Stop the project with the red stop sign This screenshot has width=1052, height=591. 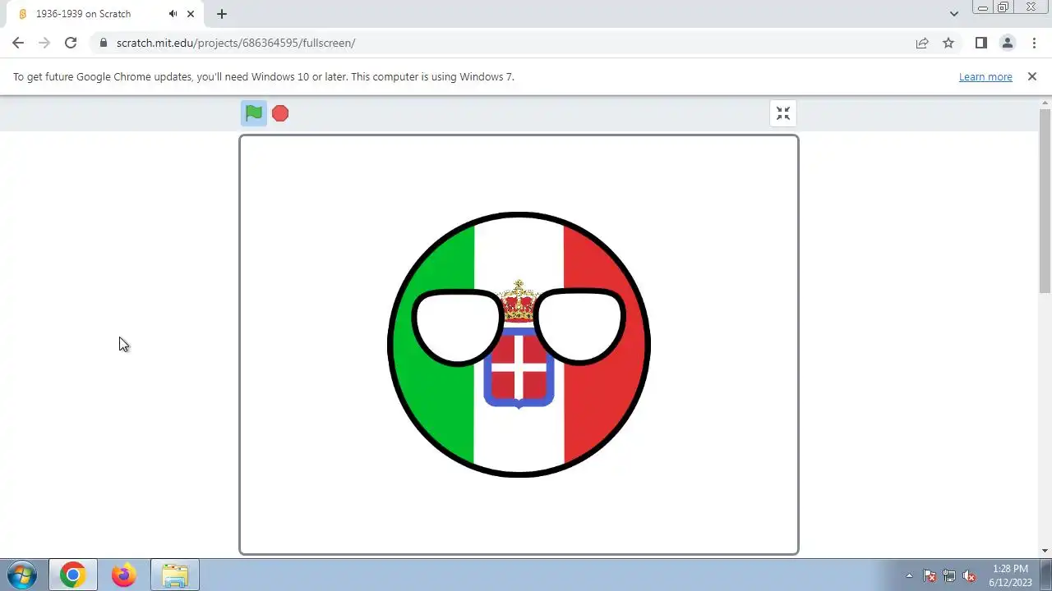tap(280, 113)
